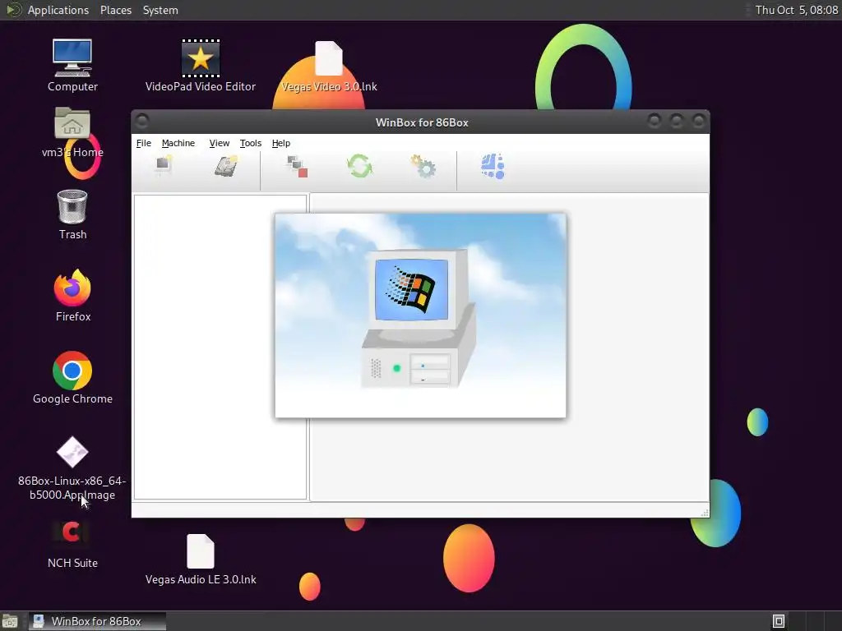Click the new hard disk toolbar icon
Image resolution: width=842 pixels, height=631 pixels.
226,165
